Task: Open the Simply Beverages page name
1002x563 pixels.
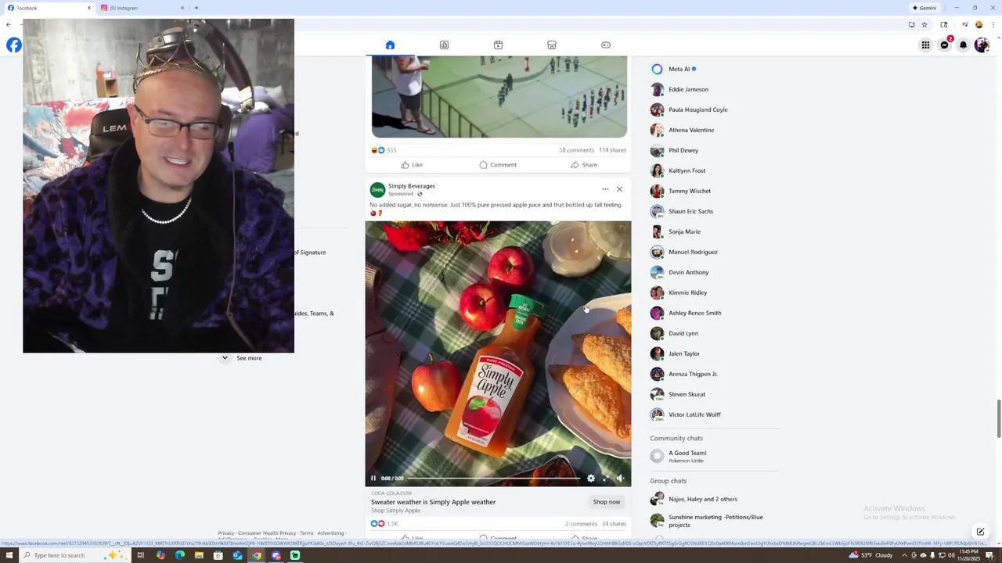Action: point(412,186)
